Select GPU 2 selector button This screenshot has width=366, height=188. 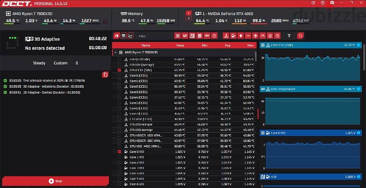click(x=189, y=18)
